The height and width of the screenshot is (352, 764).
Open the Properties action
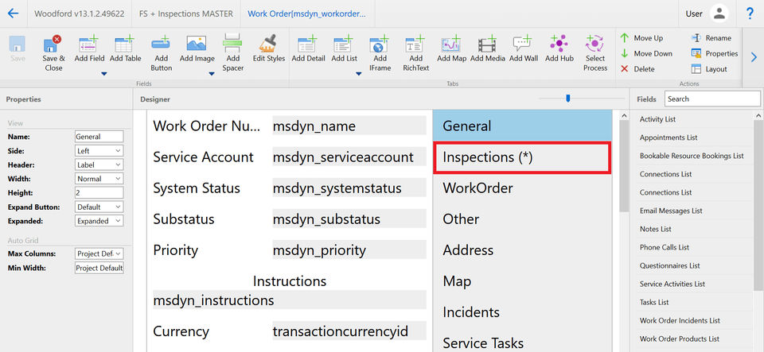pos(715,53)
